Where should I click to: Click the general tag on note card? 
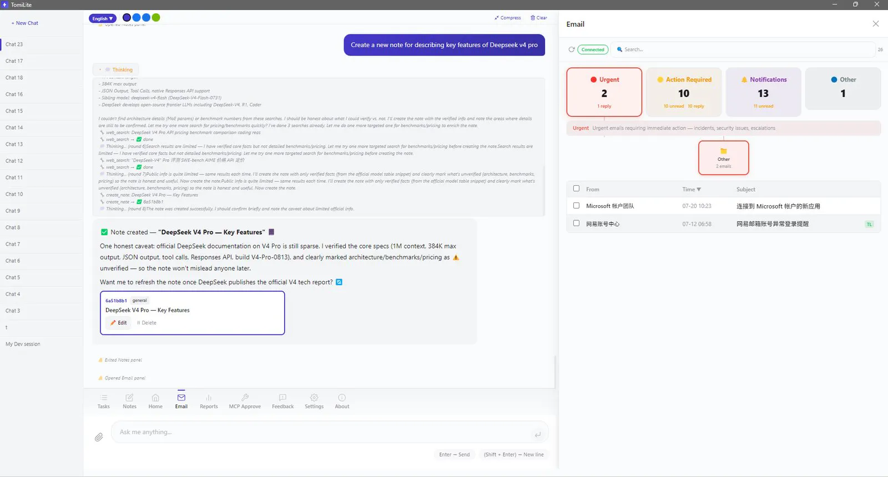pos(140,301)
